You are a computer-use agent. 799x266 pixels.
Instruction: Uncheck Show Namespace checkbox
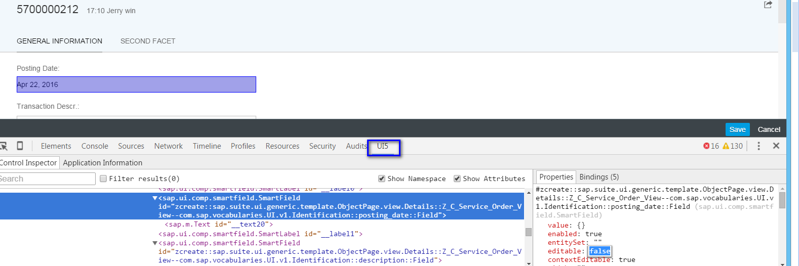[381, 179]
